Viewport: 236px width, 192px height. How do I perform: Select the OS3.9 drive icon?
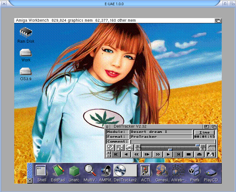point(25,71)
